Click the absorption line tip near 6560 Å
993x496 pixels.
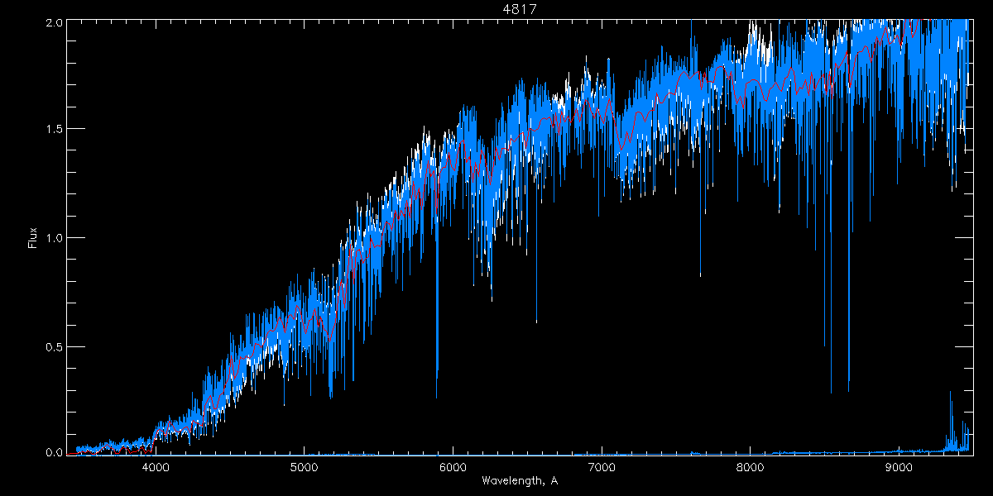tap(536, 321)
